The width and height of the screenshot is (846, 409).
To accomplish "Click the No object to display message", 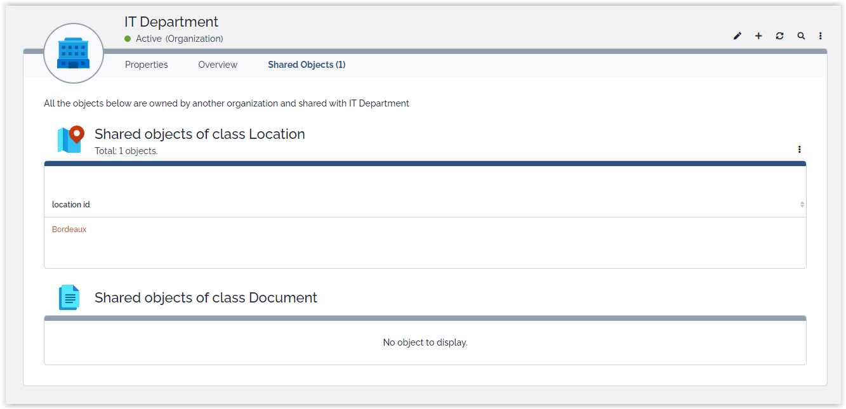I will coord(425,342).
